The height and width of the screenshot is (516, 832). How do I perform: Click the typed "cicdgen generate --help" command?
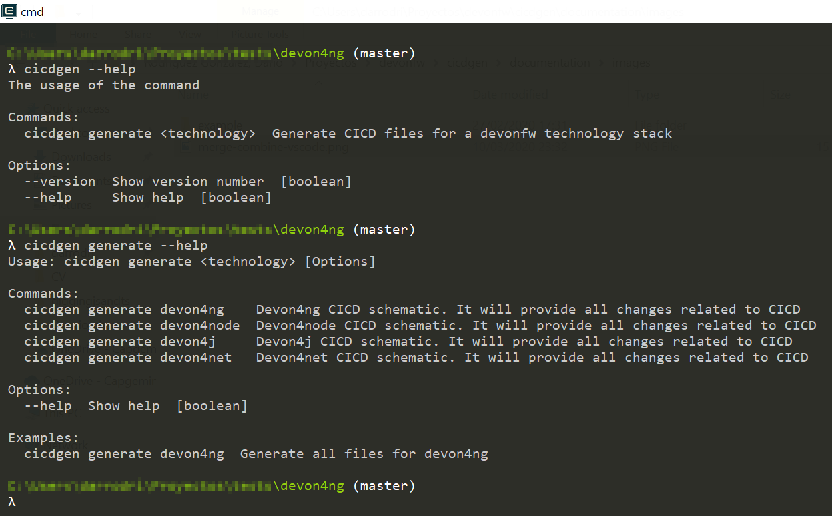(x=116, y=246)
